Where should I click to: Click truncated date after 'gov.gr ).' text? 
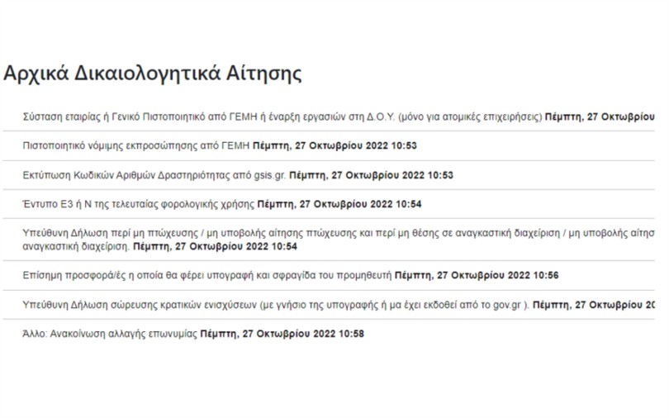(594, 305)
